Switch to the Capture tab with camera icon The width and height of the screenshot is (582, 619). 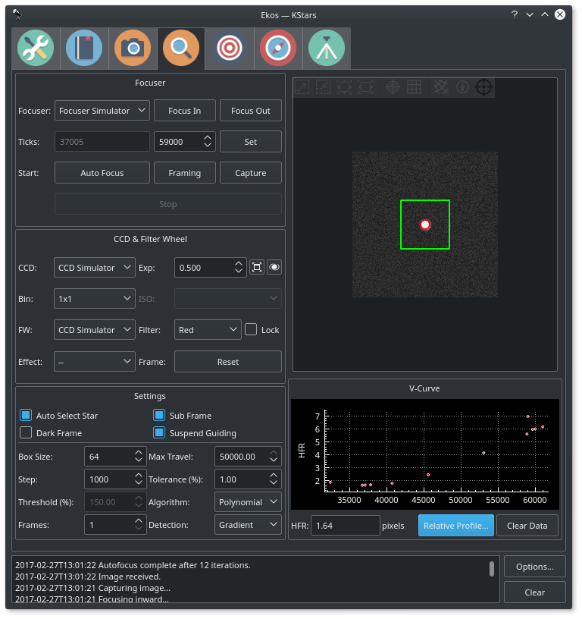click(133, 49)
